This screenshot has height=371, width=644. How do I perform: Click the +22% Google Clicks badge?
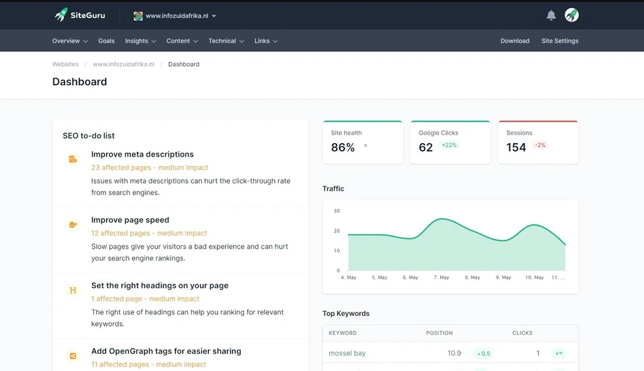pos(449,145)
